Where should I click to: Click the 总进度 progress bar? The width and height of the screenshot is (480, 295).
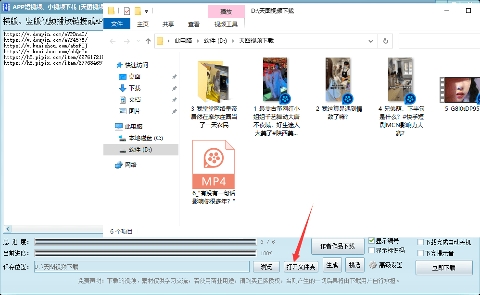[145, 242]
